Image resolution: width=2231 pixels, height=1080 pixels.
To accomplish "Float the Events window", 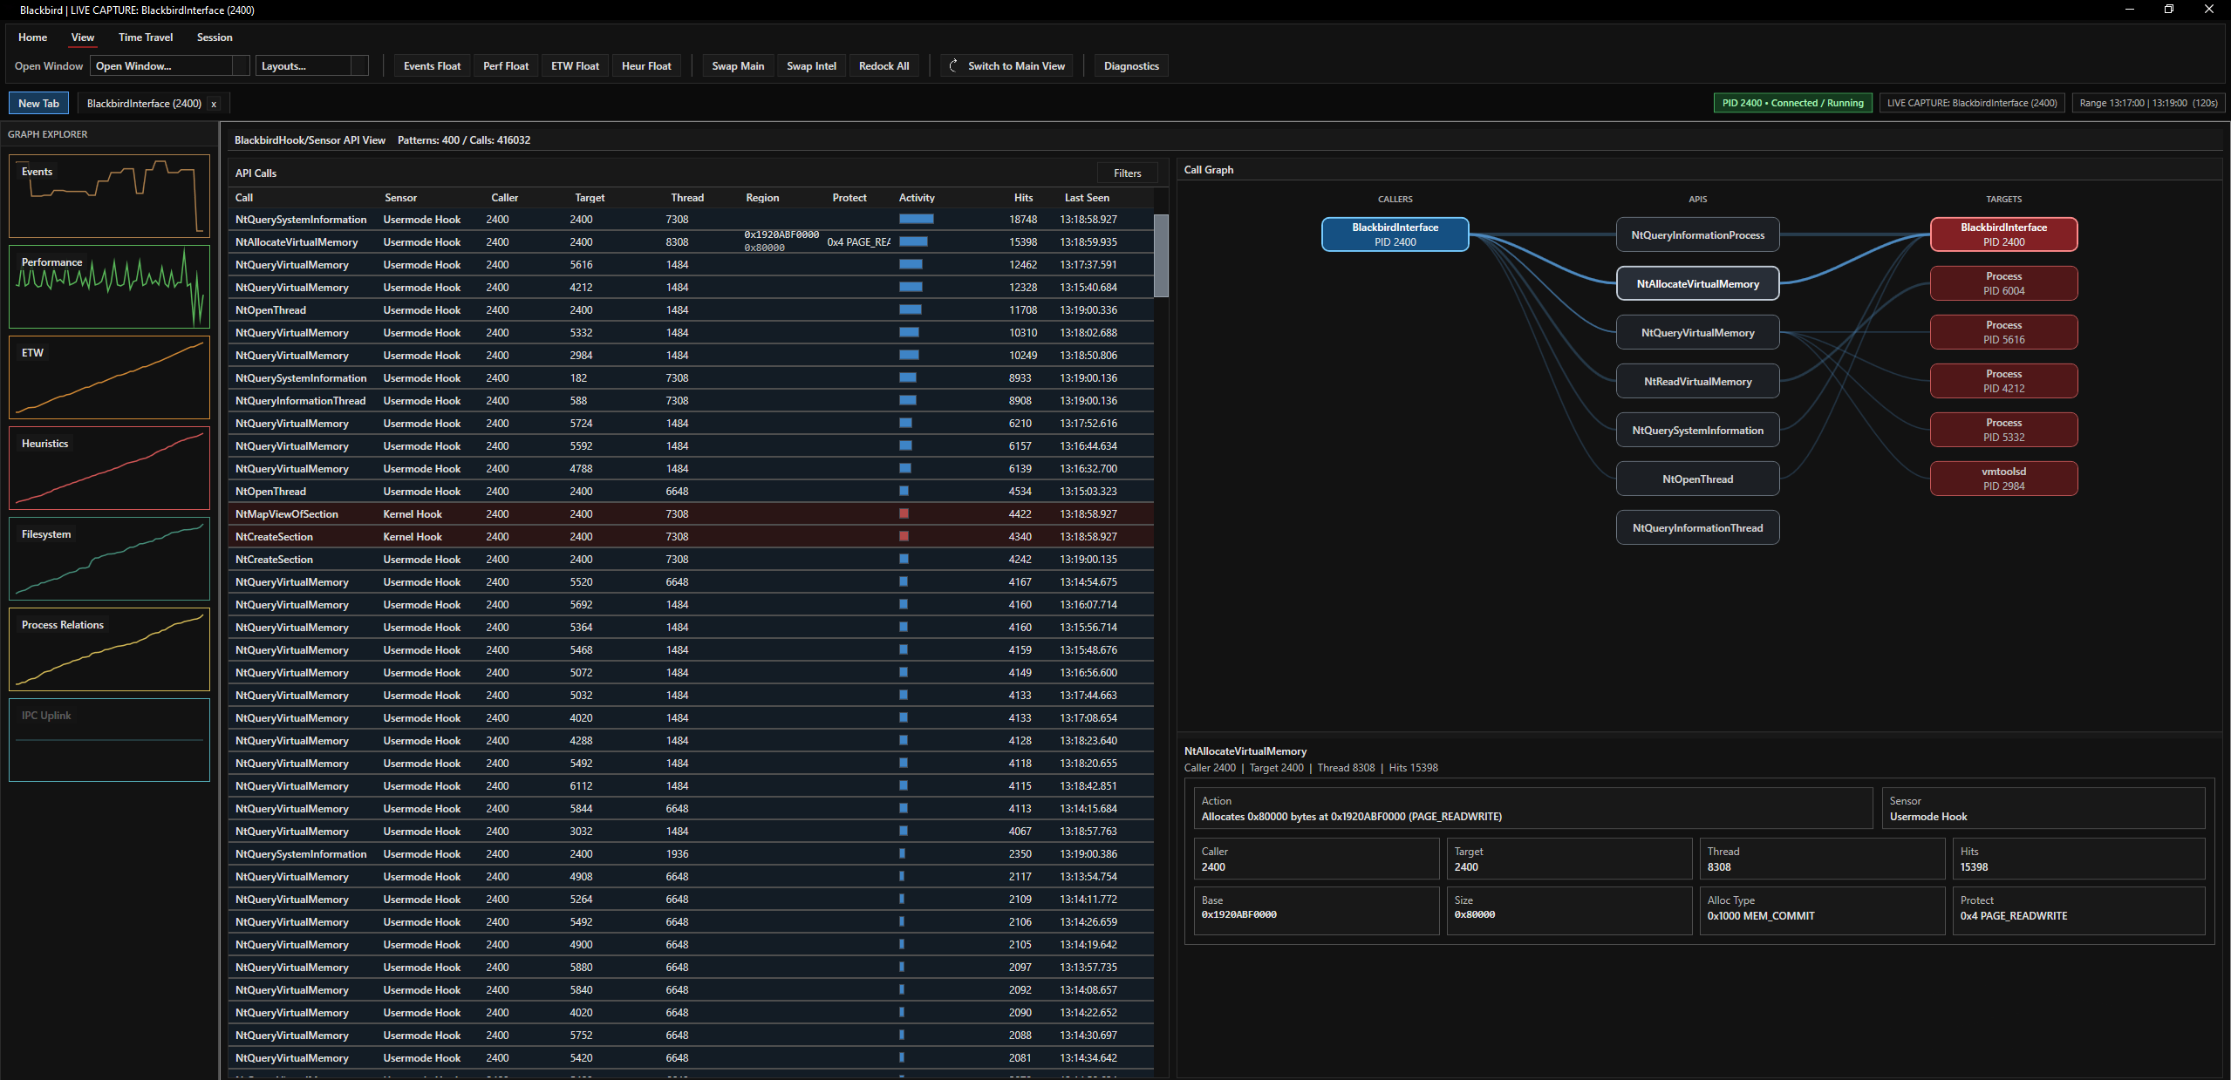I will coord(432,65).
